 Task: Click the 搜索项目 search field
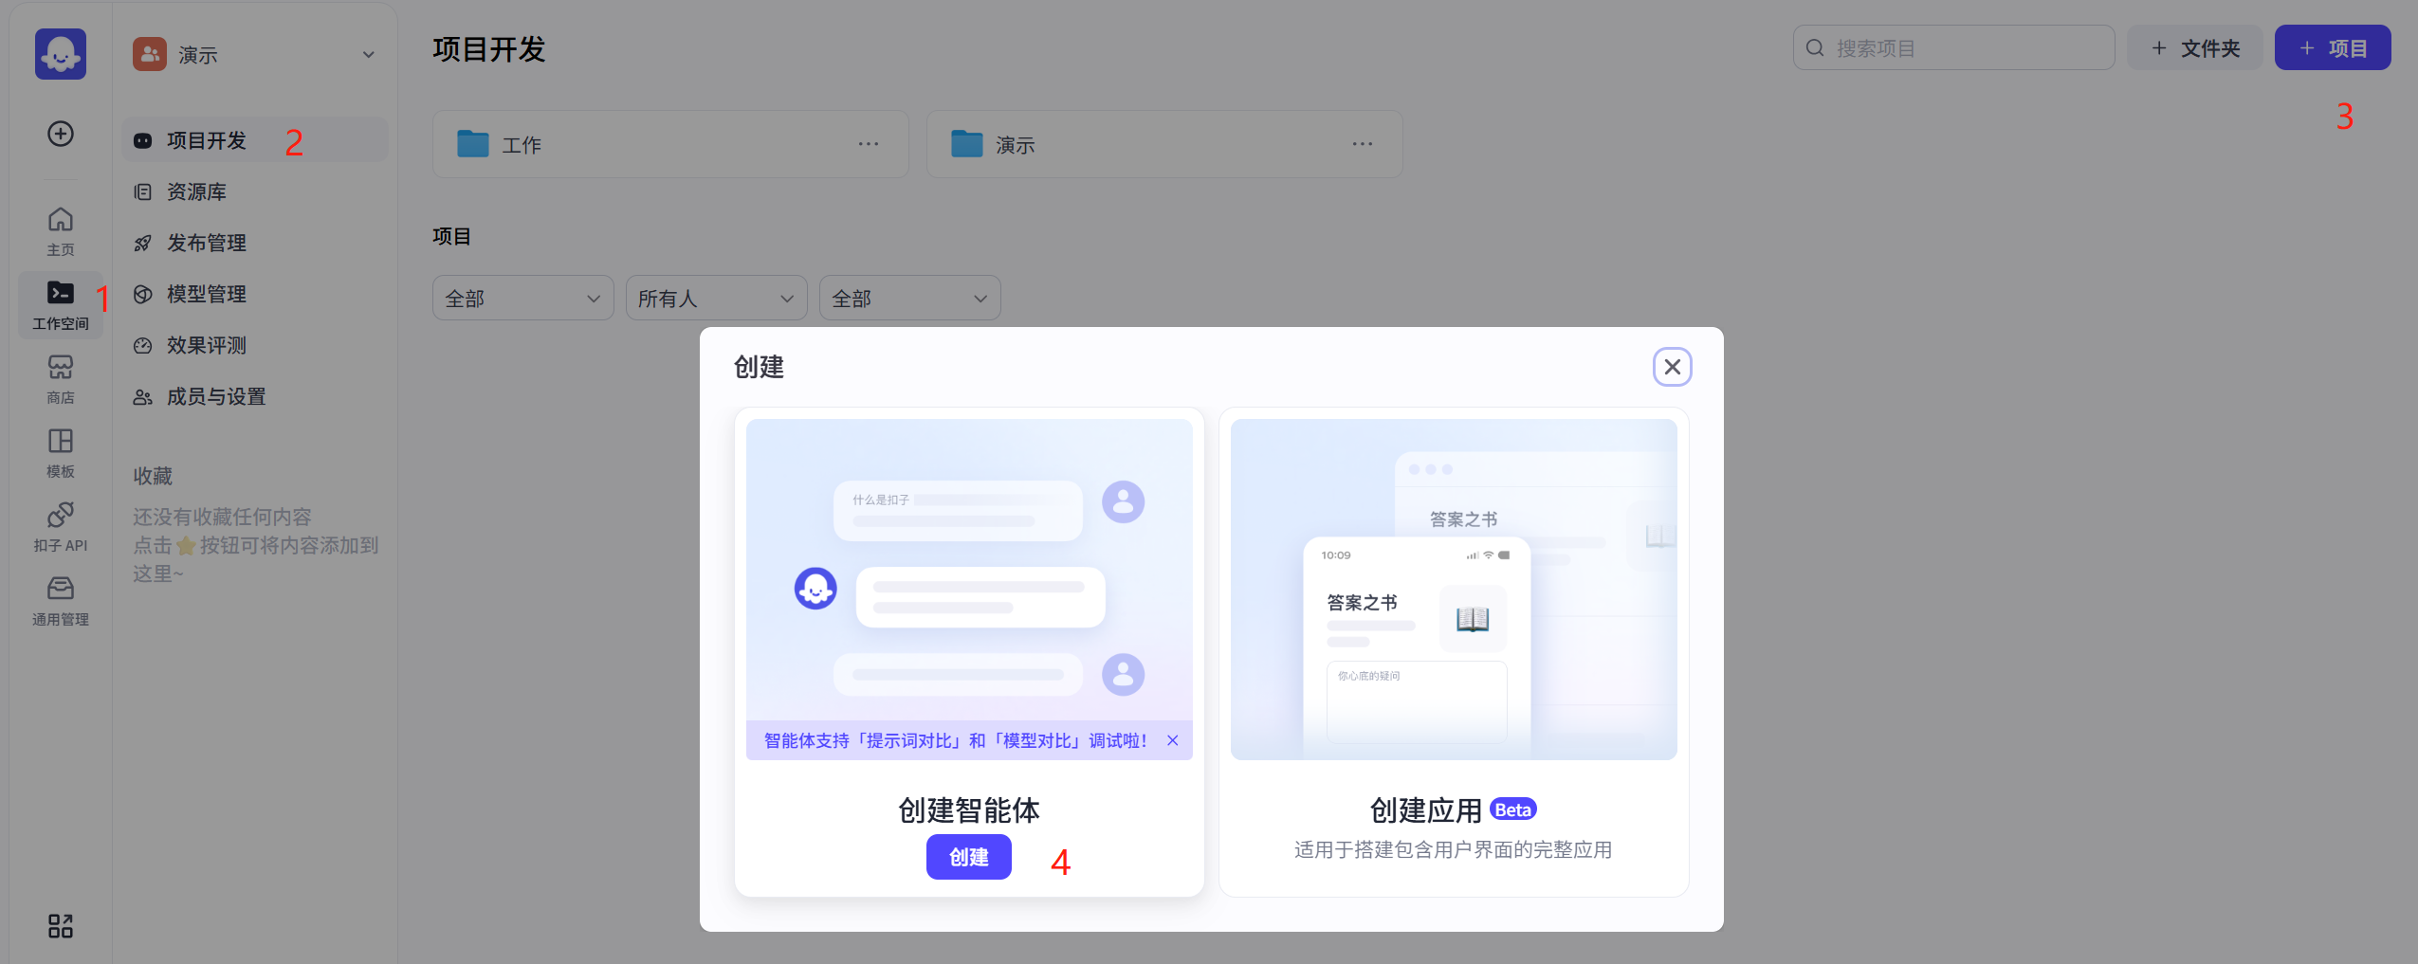click(1953, 48)
